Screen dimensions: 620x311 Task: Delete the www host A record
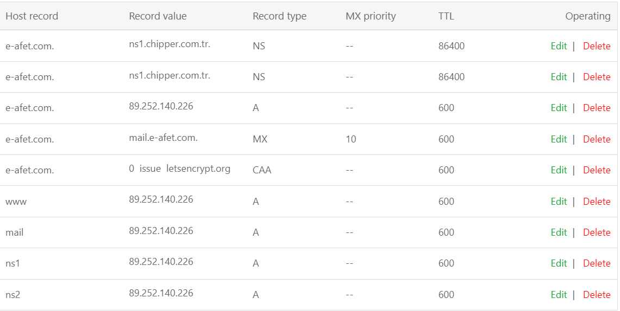coord(597,202)
